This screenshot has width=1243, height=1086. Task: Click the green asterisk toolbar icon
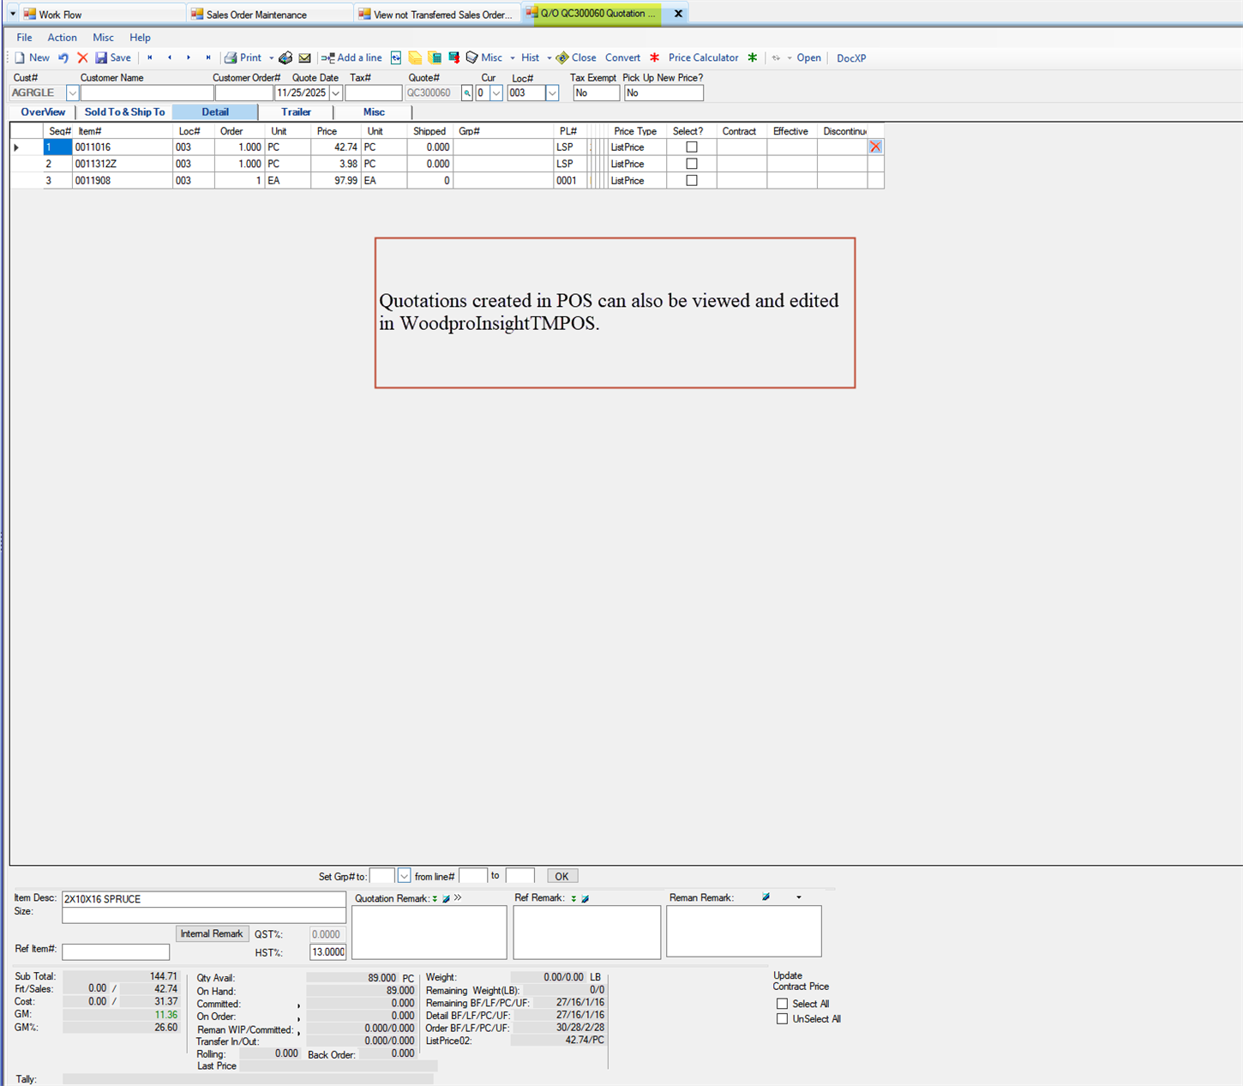(752, 58)
